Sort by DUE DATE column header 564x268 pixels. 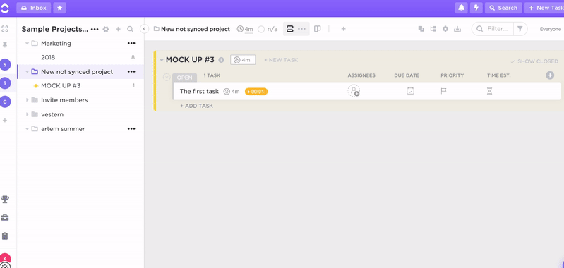[x=407, y=75]
